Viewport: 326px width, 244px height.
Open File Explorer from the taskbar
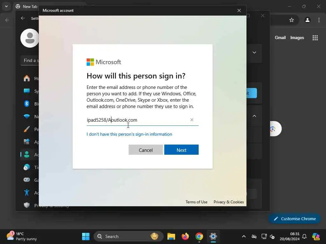(171, 236)
